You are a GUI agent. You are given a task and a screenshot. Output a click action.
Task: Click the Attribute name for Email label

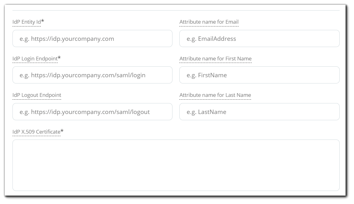[209, 22]
